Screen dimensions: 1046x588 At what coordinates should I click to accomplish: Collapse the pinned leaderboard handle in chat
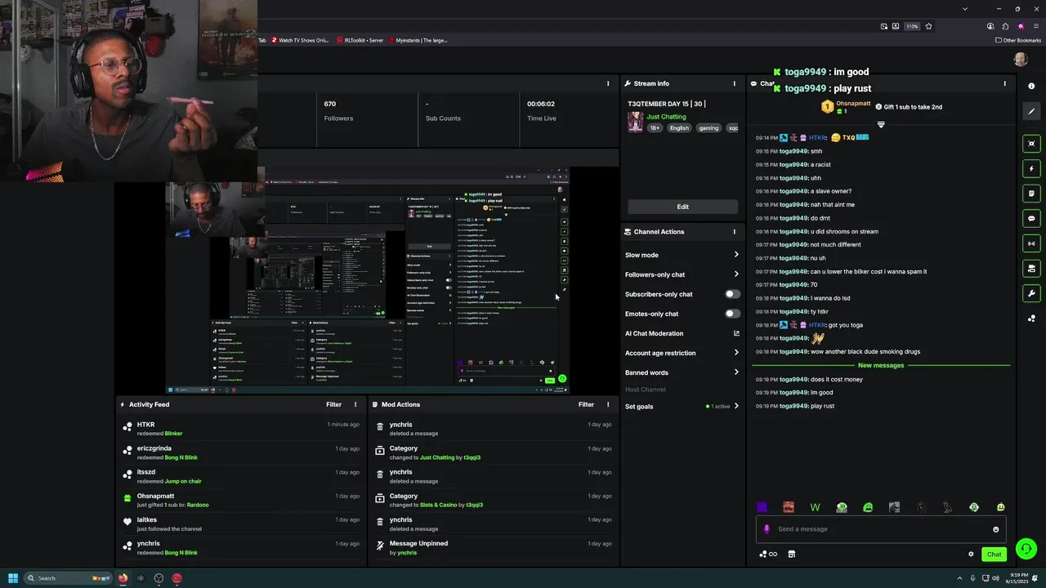click(881, 125)
